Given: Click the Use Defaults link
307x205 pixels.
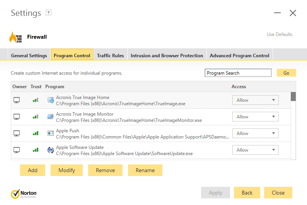Looking at the screenshot, I should coord(280,34).
